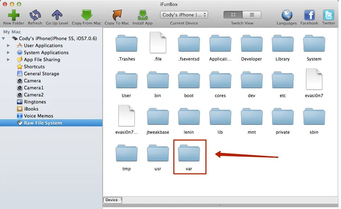
Task: Click the Device tab at the bottom
Action: click(112, 200)
